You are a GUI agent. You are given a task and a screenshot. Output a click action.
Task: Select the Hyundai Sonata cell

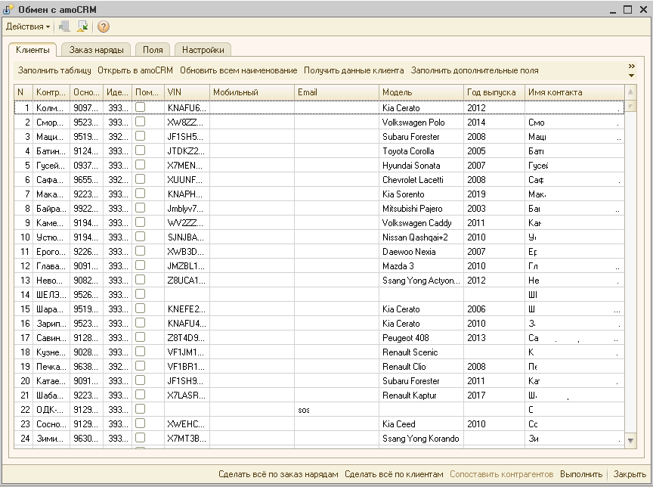point(421,166)
